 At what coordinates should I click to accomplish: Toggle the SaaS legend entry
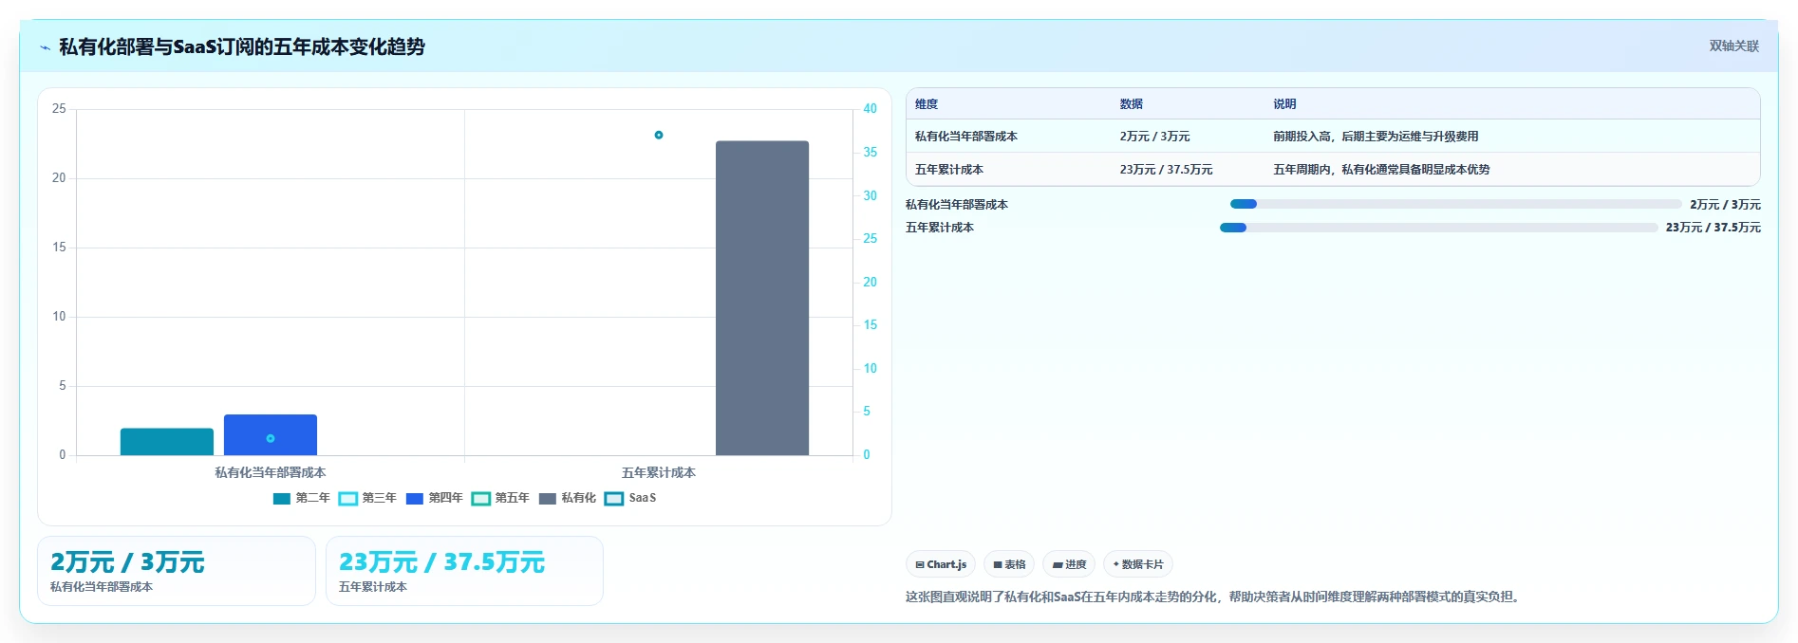click(x=631, y=498)
